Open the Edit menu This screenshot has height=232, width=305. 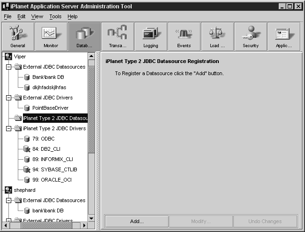click(x=22, y=17)
